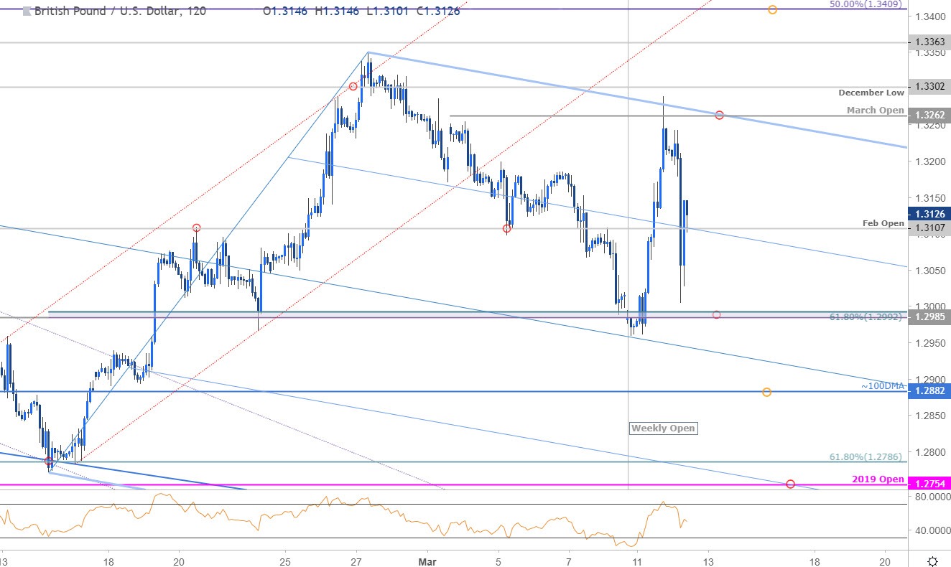This screenshot has width=951, height=567.
Task: Select the December Low annotation
Action: (x=871, y=93)
